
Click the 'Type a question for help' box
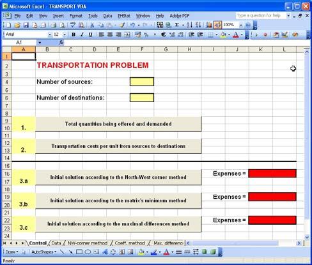tap(261, 15)
